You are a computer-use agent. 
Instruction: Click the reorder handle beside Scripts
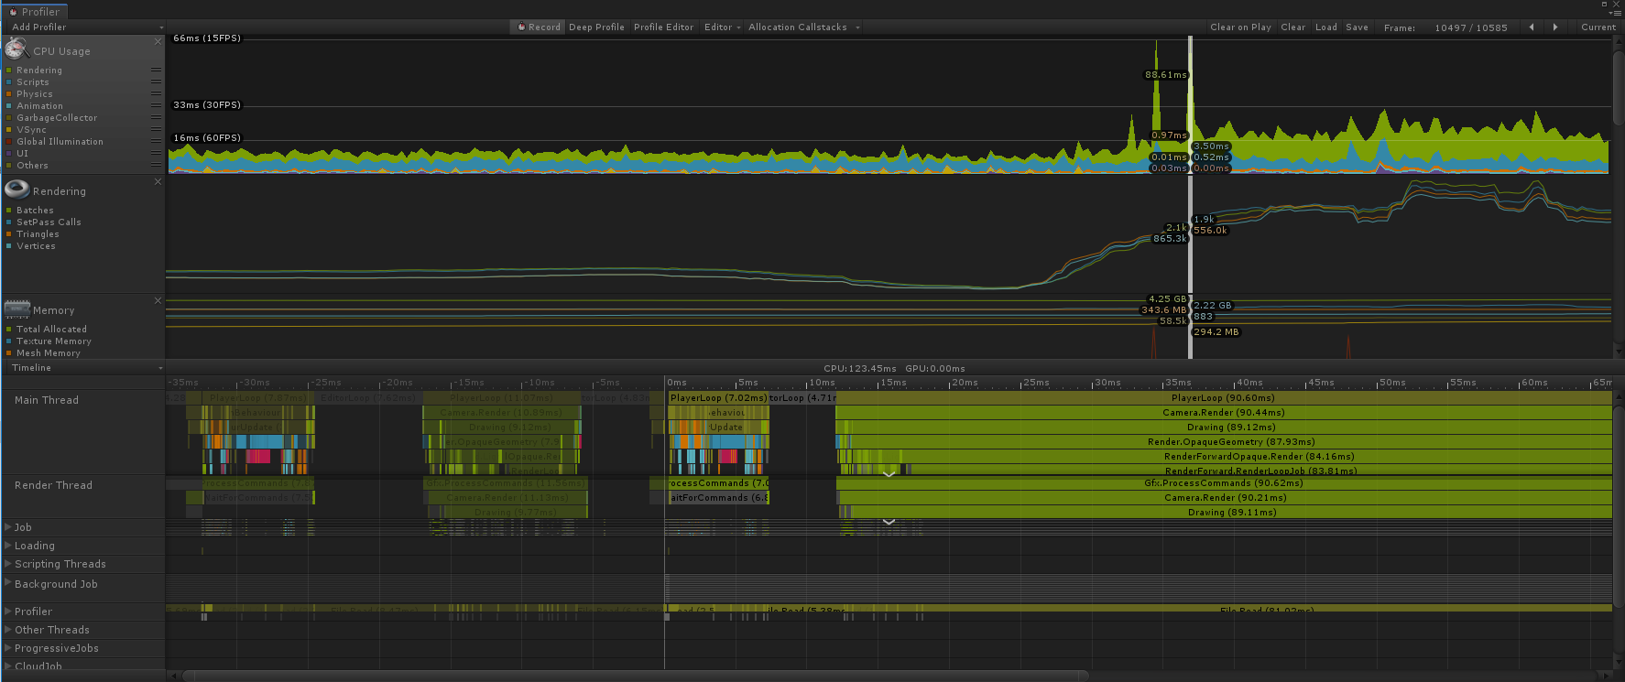156,81
